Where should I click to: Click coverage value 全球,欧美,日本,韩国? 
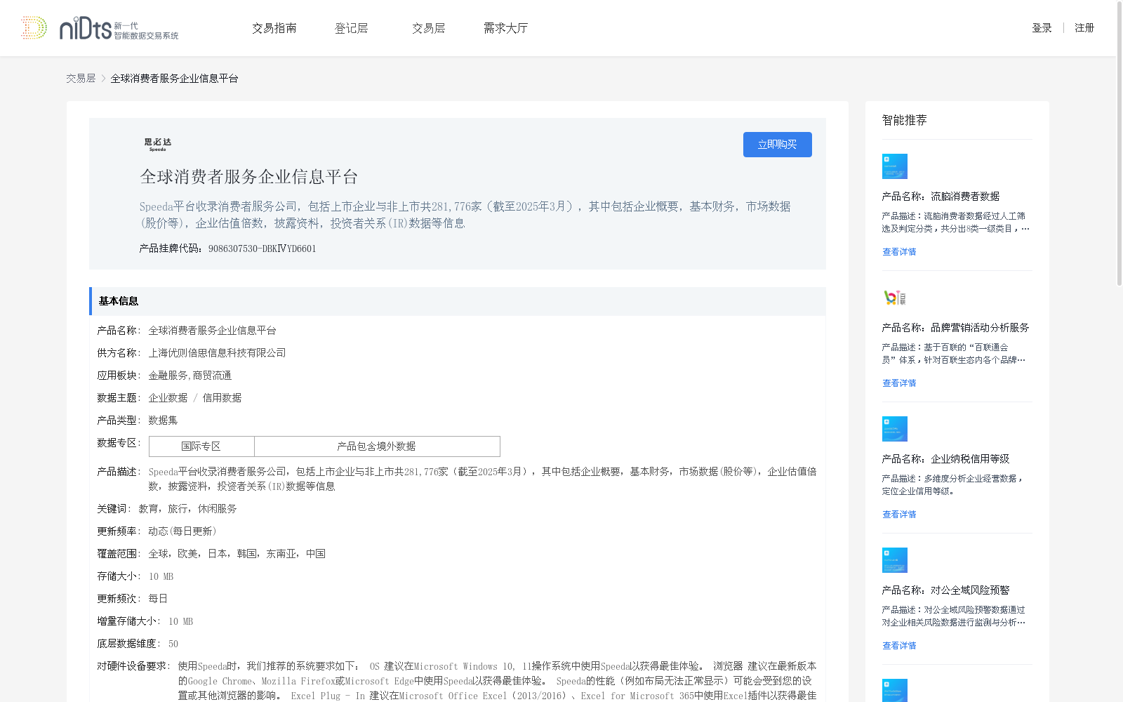(x=237, y=554)
